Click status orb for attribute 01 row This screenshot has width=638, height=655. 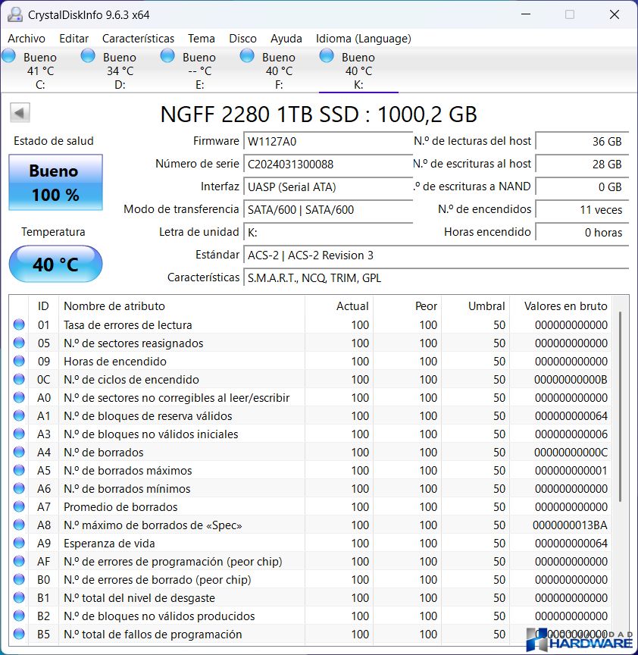coord(19,325)
